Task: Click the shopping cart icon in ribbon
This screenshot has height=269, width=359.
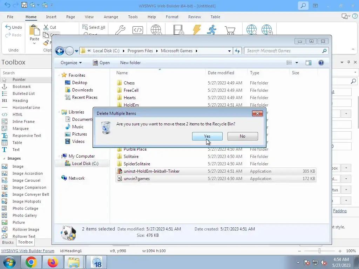Action: pos(230,30)
